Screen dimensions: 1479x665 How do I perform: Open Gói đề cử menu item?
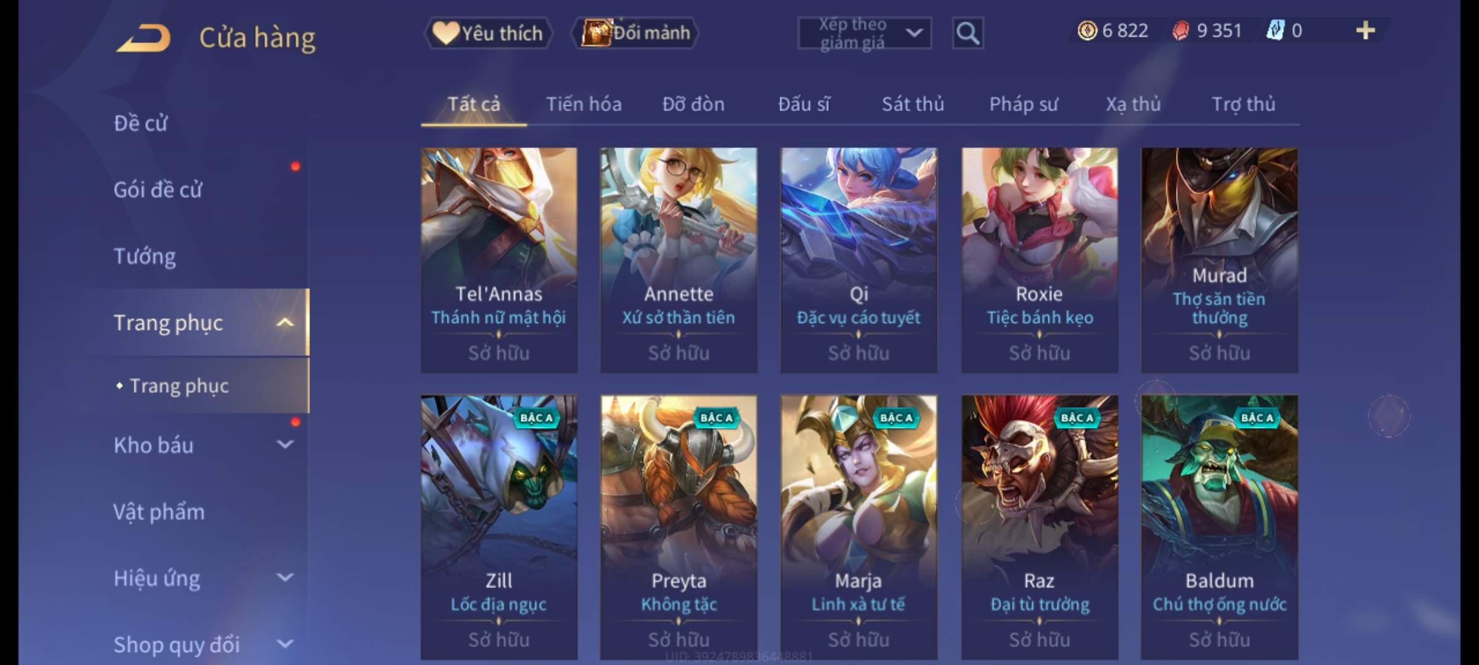tap(158, 189)
